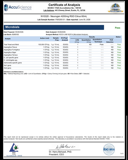Click the page number 7 of 9
The height and width of the screenshot is (160, 128).
pyautogui.click(x=122, y=154)
